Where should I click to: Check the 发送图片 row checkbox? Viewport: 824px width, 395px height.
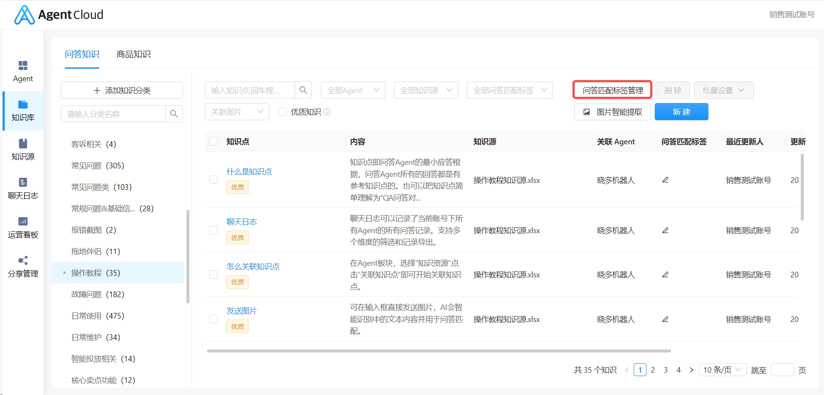click(x=214, y=319)
